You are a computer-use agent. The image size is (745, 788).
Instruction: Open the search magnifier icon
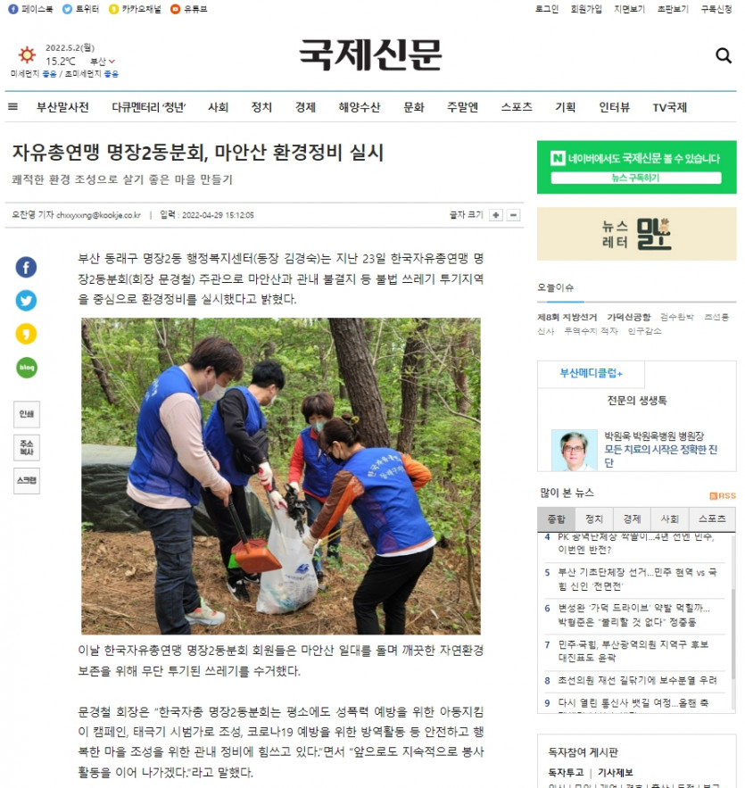click(723, 56)
